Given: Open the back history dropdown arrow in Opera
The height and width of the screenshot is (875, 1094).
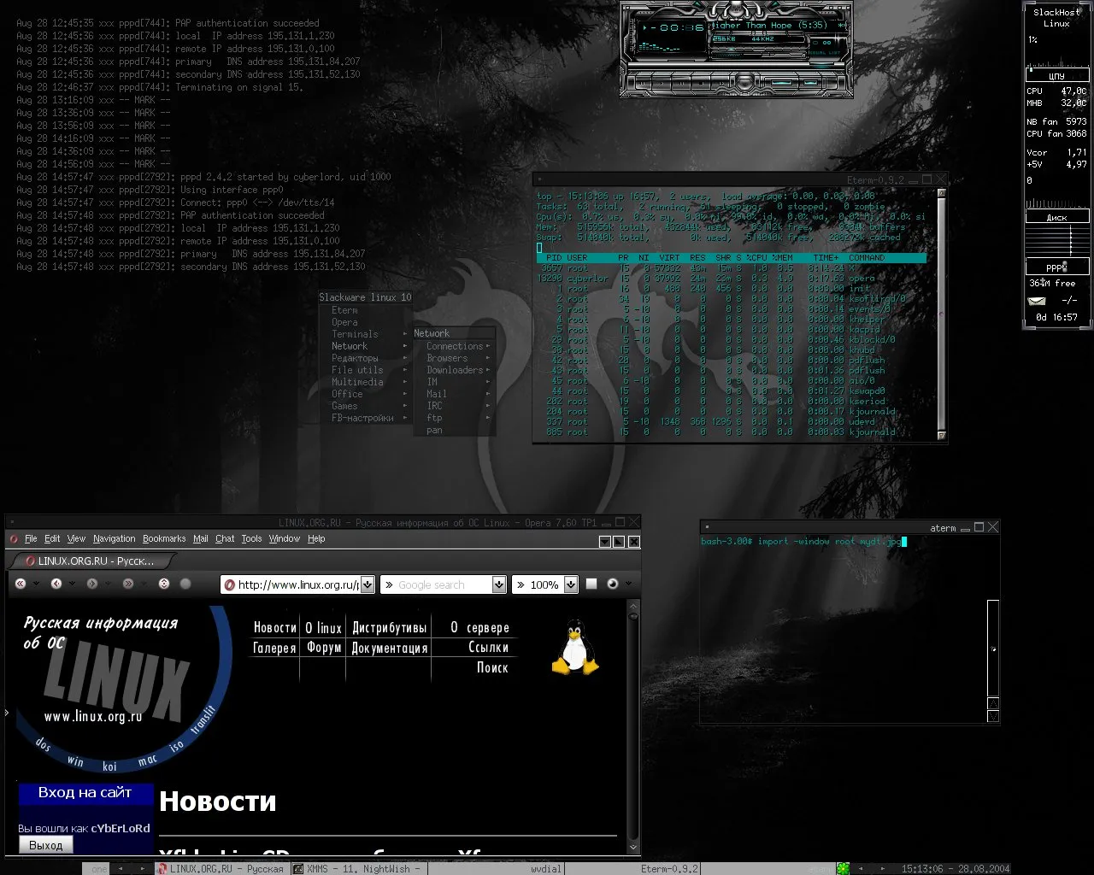Looking at the screenshot, I should [72, 584].
